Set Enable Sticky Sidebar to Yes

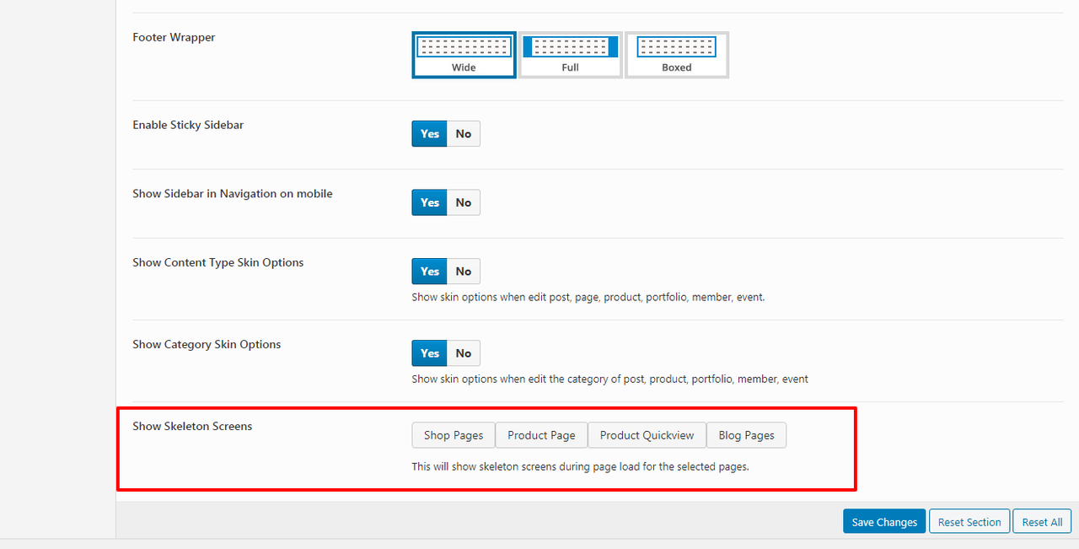click(x=430, y=134)
